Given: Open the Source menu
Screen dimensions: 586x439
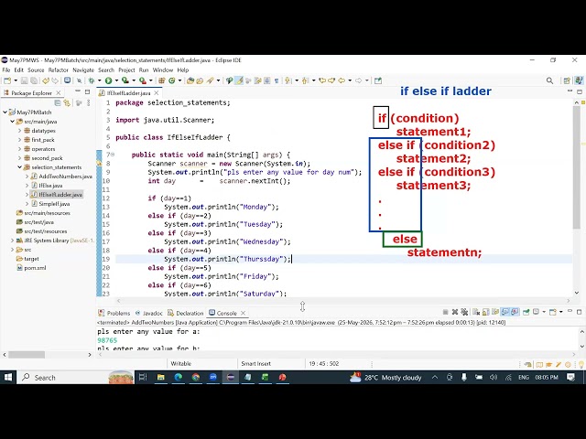Looking at the screenshot, I should pyautogui.click(x=36, y=70).
